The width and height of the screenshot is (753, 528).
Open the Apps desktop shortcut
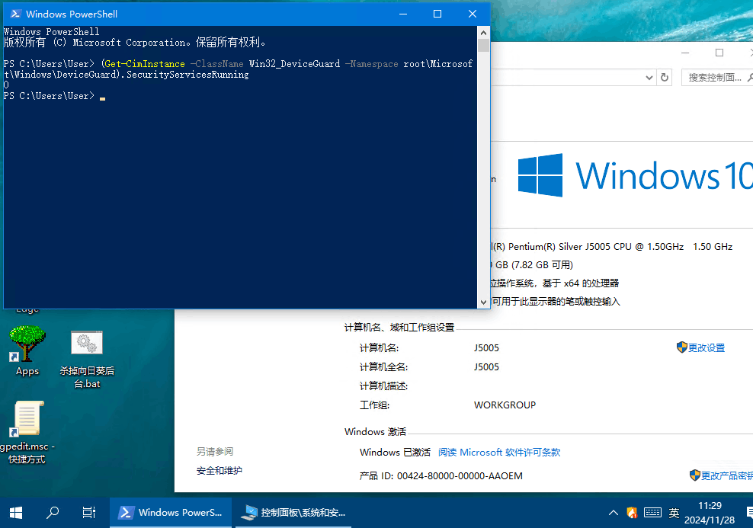[27, 351]
